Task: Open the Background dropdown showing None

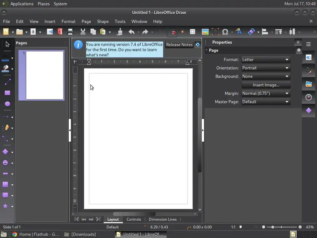Action: (x=266, y=77)
